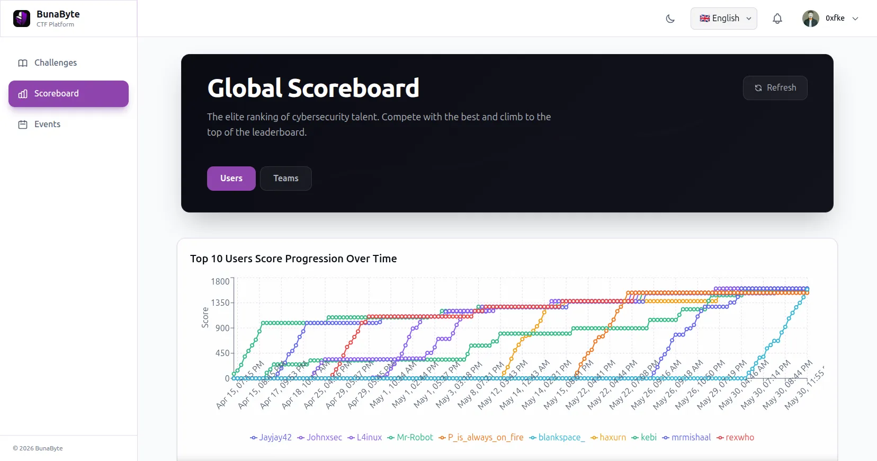Refresh the global scoreboard

point(775,88)
